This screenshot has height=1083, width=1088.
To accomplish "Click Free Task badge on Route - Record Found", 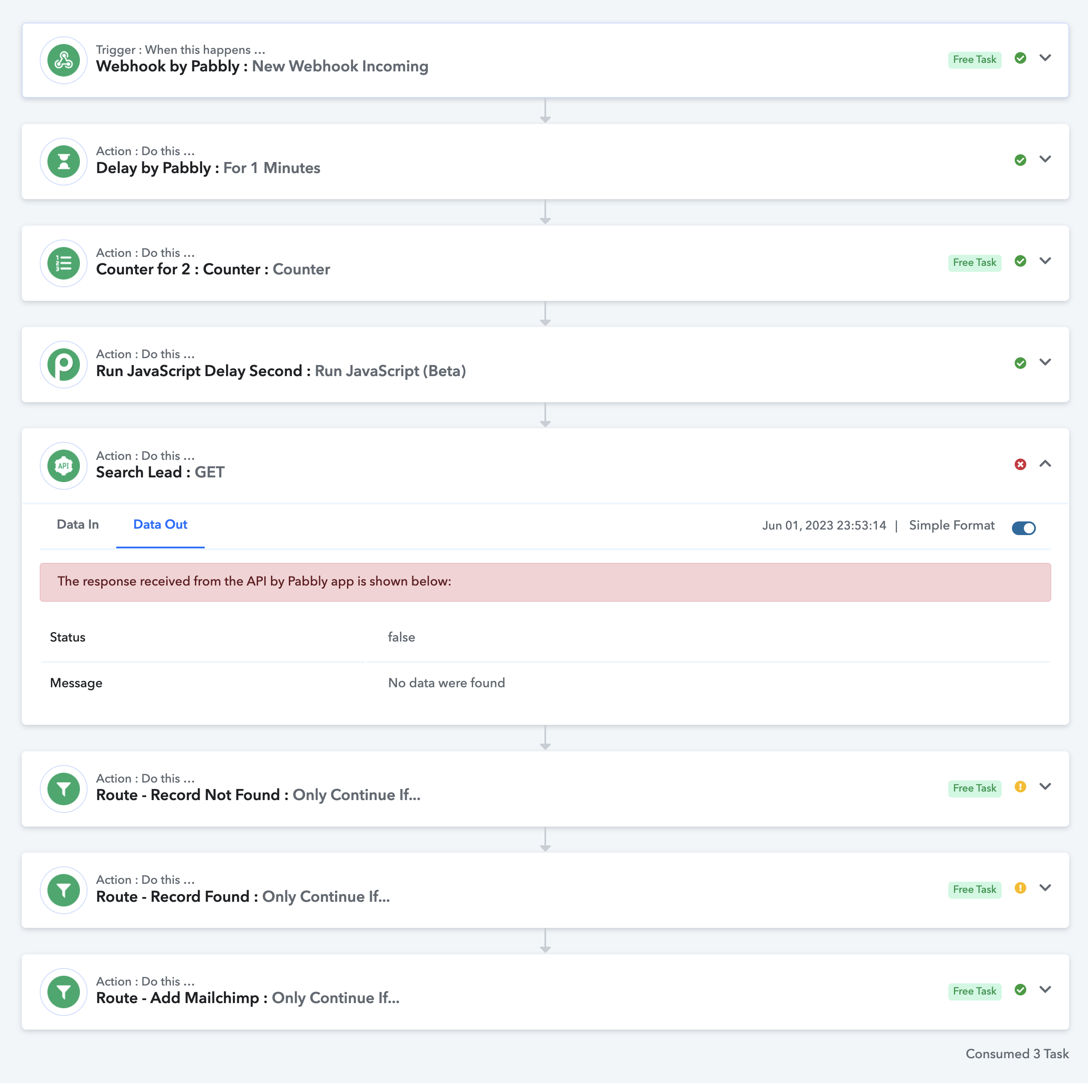I will [x=974, y=889].
